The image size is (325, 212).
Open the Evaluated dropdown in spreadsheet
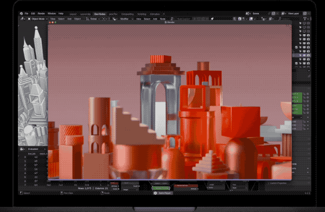click(37, 149)
